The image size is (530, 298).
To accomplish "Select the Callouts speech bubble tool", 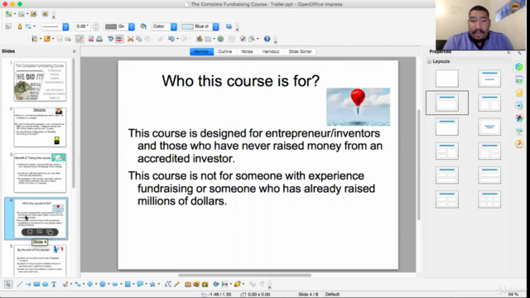I will pos(140,285).
